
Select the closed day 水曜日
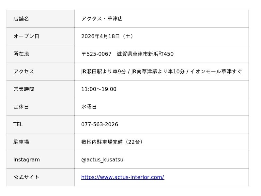(89, 107)
